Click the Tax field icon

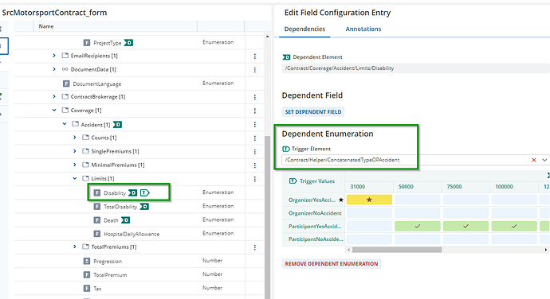[87, 288]
